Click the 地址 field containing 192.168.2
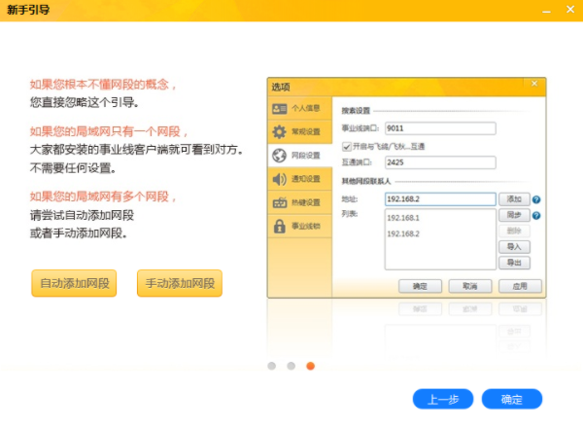The width and height of the screenshot is (583, 429). click(x=440, y=198)
